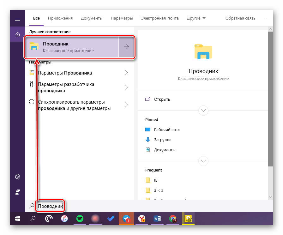Click the Обратная связь link
This screenshot has width=283, height=235.
click(240, 18)
